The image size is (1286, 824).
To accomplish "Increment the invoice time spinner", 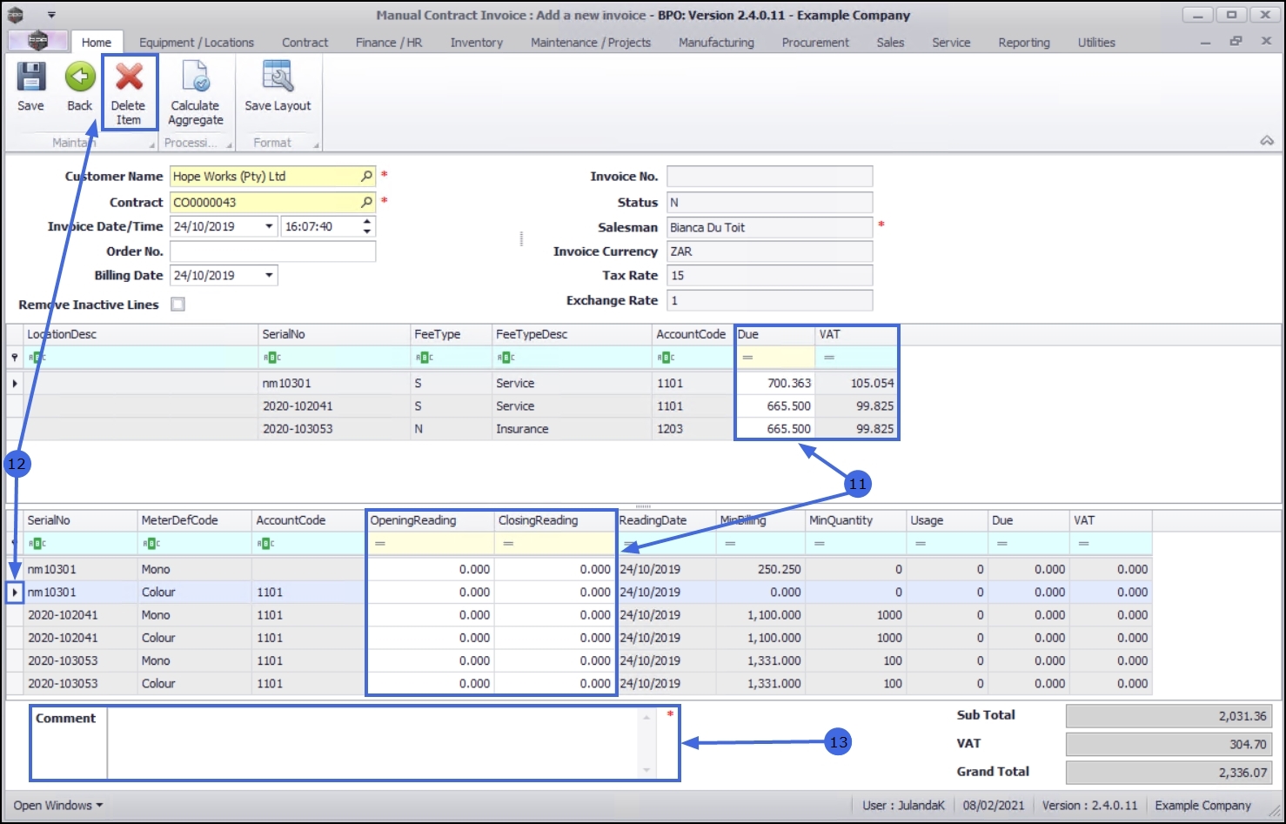I will coord(367,222).
